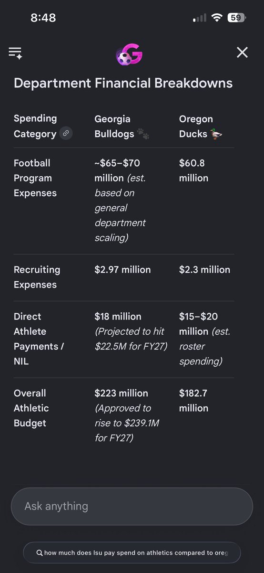The height and width of the screenshot is (573, 264).
Task: Select the $2.97 million recruiting value
Action: click(122, 270)
